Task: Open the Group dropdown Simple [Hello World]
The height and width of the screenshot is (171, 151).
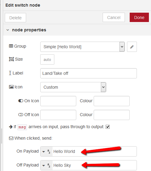Action: pyautogui.click(x=83, y=47)
